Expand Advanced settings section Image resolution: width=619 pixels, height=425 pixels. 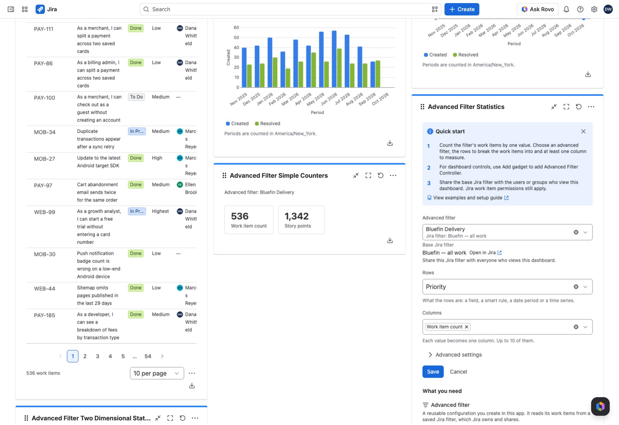click(455, 355)
